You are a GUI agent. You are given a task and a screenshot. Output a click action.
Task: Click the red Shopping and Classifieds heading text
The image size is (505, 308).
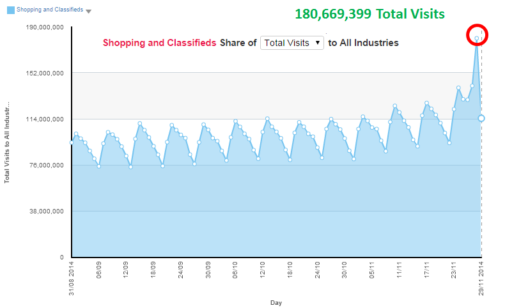159,43
